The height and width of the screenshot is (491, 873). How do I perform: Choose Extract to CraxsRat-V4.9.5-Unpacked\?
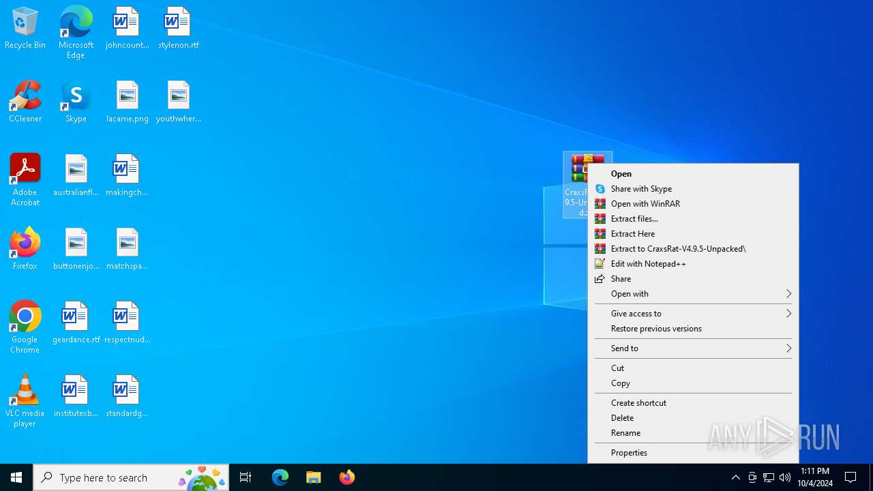(x=693, y=249)
